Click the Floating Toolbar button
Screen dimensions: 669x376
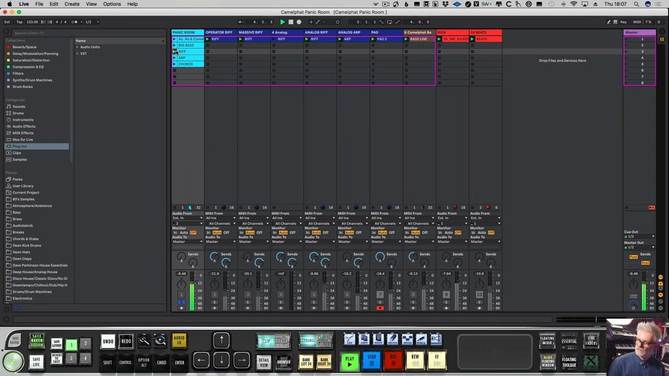tap(569, 362)
